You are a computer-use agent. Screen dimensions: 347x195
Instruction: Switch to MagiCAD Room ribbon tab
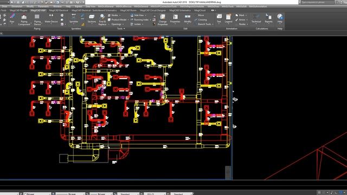coord(128,10)
